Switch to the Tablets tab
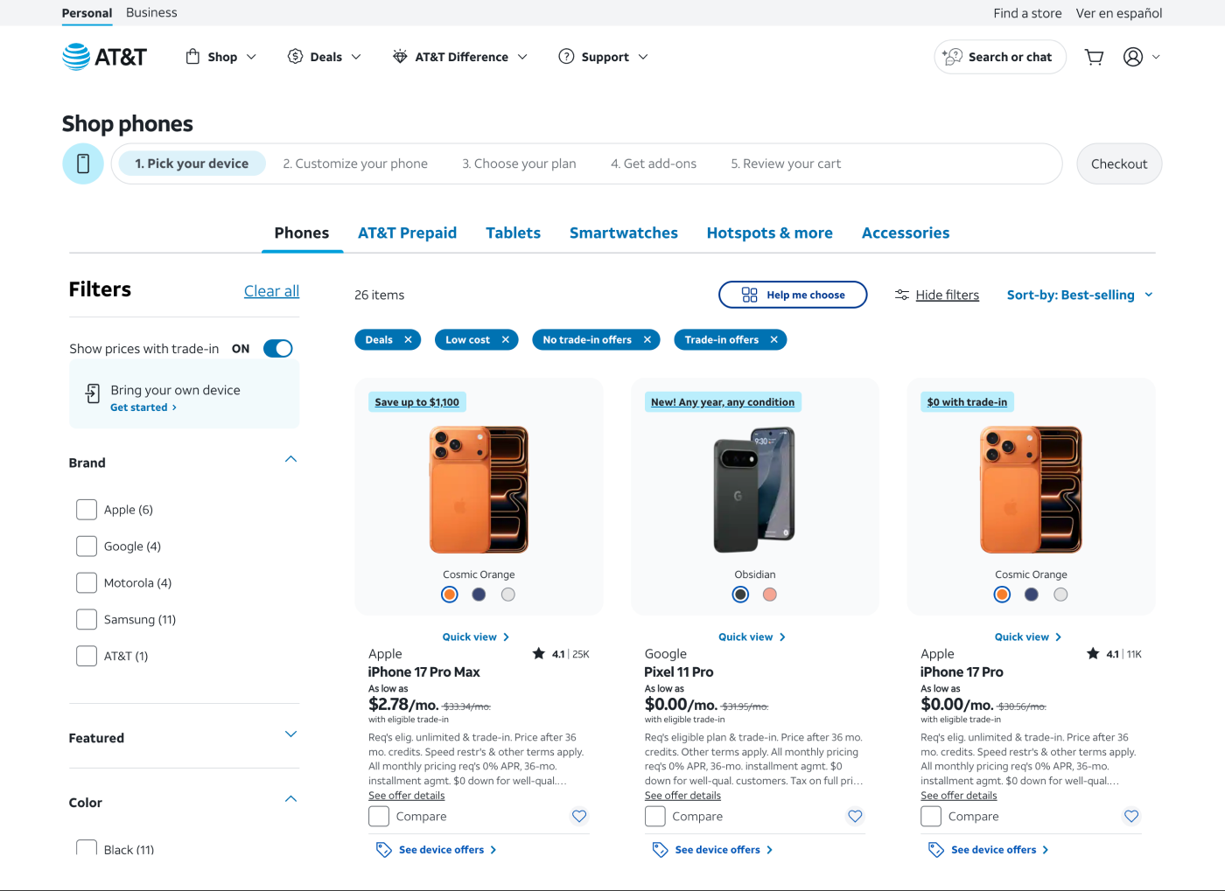Screen dimensions: 1225x891 pyautogui.click(x=513, y=233)
